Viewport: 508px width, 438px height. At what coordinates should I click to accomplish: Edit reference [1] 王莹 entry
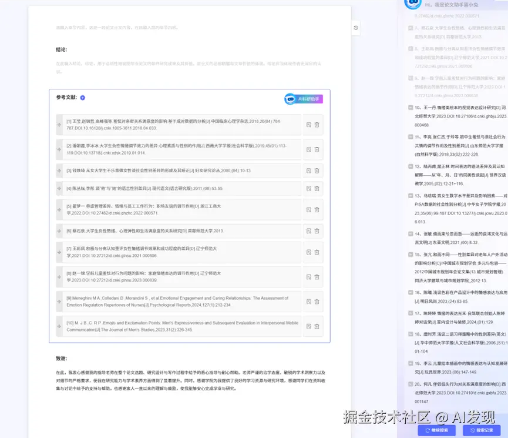coord(309,125)
